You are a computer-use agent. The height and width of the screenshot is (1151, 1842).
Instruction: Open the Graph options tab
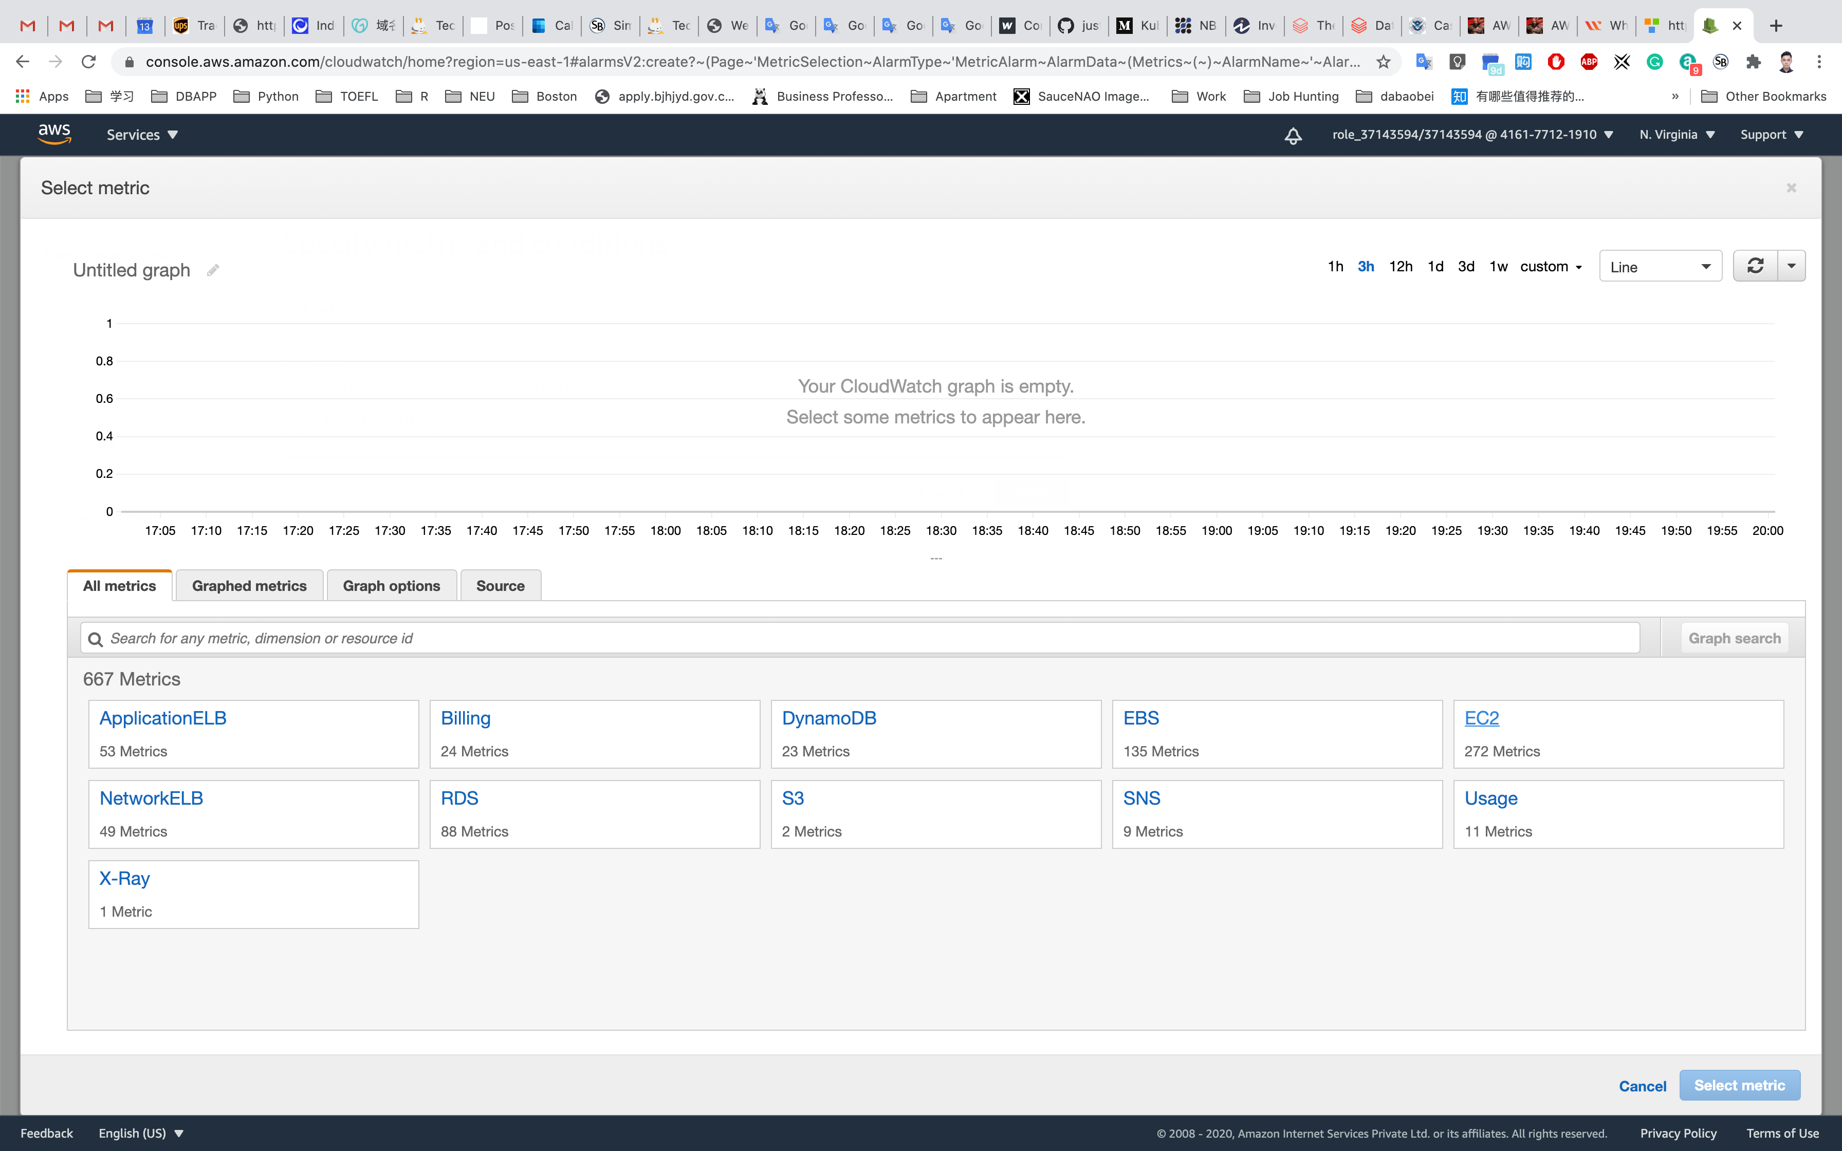(x=391, y=585)
